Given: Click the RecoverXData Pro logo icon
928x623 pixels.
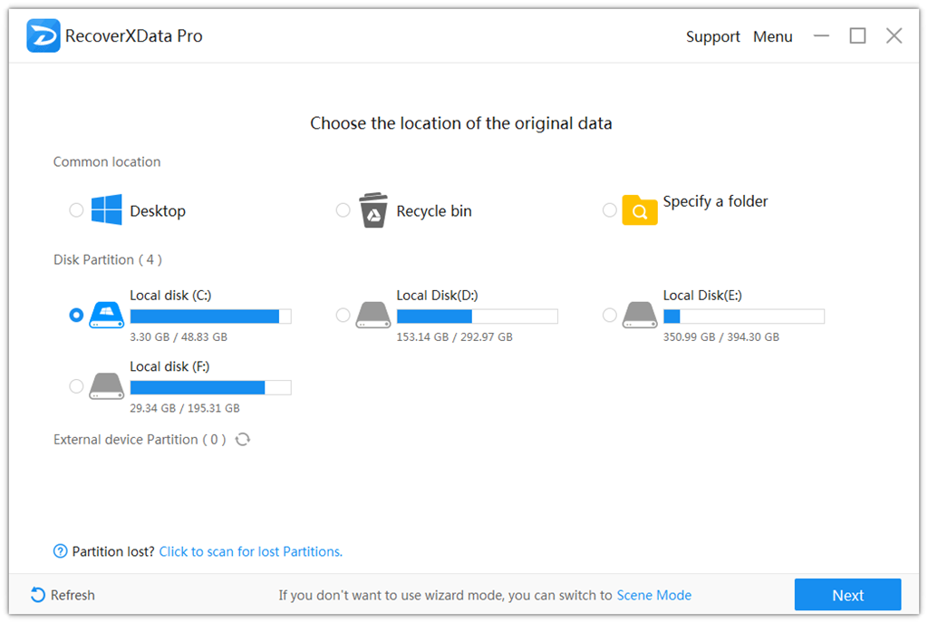Looking at the screenshot, I should pos(43,35).
